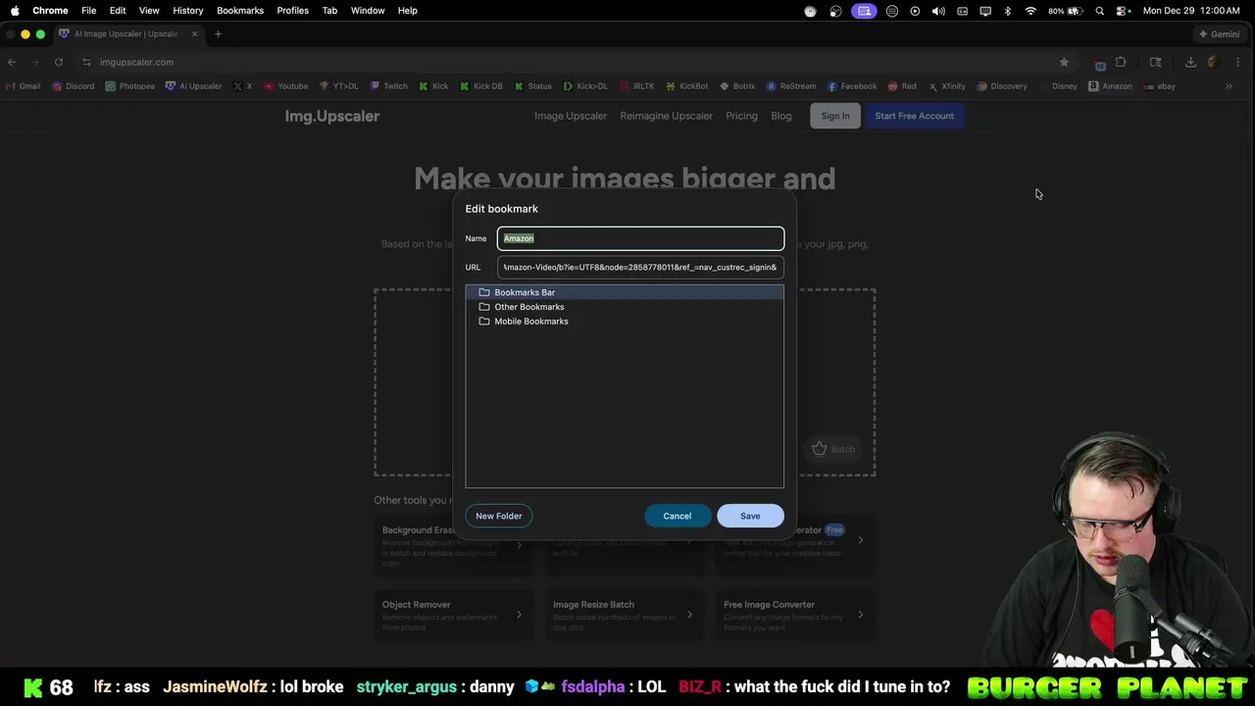Image resolution: width=1255 pixels, height=706 pixels.
Task: Open the File menu
Action: (x=88, y=10)
